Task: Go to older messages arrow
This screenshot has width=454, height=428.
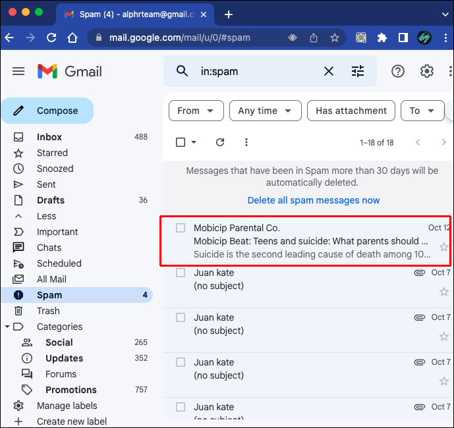Action: tap(443, 142)
